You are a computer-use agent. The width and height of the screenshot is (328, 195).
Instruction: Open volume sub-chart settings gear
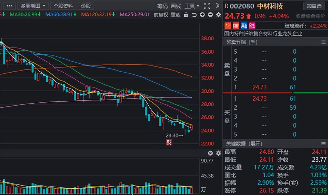(218, 153)
